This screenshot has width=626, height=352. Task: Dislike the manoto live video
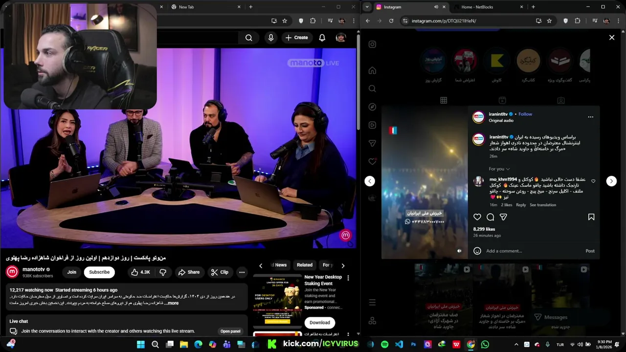click(x=163, y=272)
